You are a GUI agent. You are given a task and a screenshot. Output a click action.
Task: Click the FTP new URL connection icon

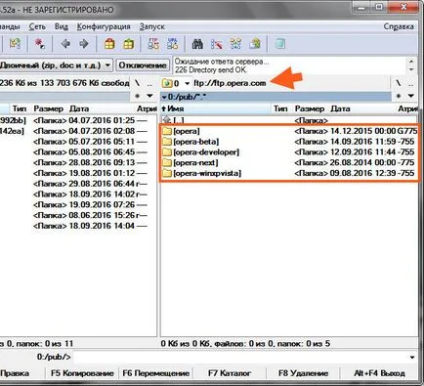point(172,44)
